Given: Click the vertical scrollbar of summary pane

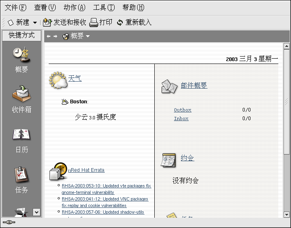Looking at the screenshot, I should [286, 123].
